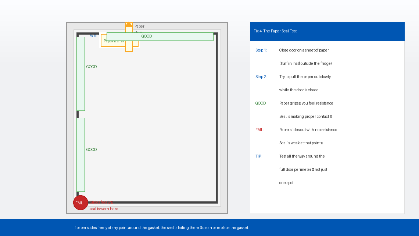Click the blue footer banner about failing seal

pyautogui.click(x=209, y=228)
